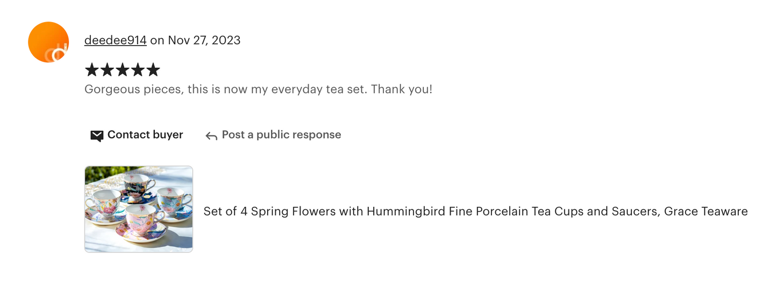
Task: Click the second star of the rating
Action: (x=107, y=70)
